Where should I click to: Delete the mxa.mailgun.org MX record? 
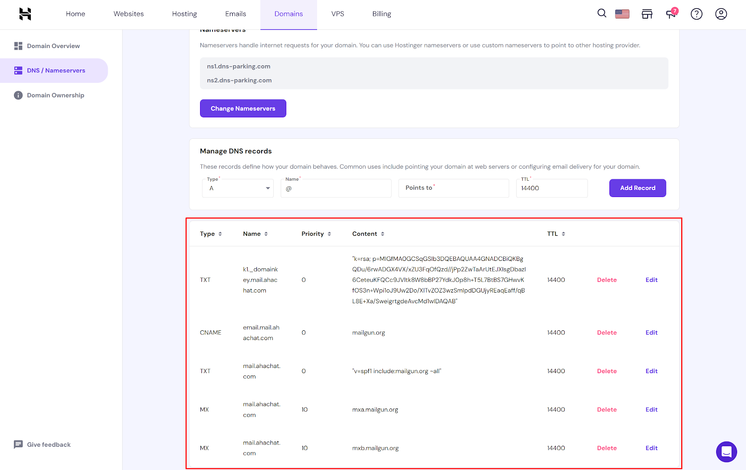point(607,409)
